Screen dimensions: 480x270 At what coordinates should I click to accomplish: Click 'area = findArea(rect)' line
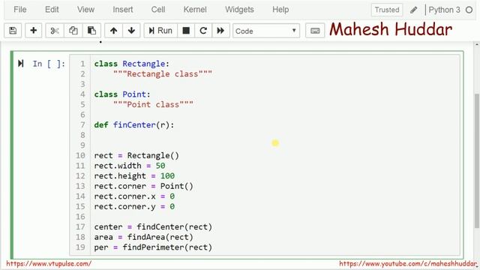(143, 237)
